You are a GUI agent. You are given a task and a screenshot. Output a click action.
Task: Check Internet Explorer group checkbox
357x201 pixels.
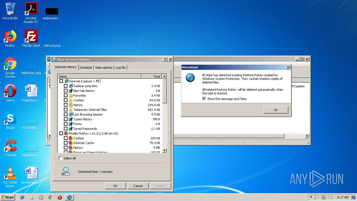click(x=61, y=81)
